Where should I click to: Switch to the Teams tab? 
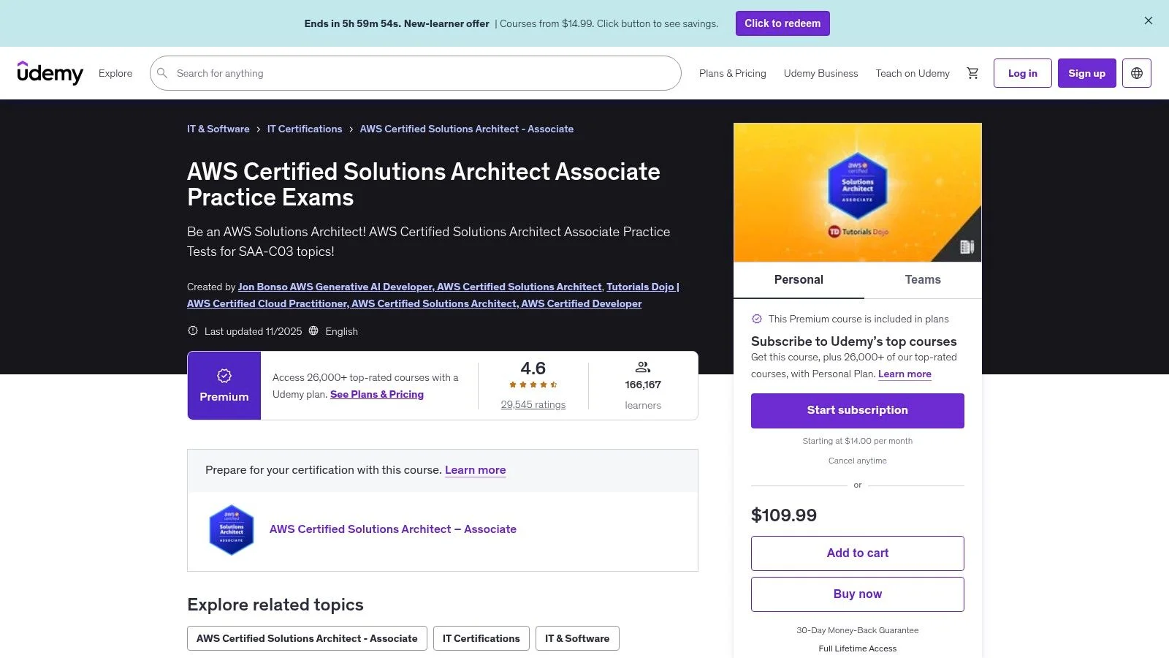pyautogui.click(x=923, y=280)
